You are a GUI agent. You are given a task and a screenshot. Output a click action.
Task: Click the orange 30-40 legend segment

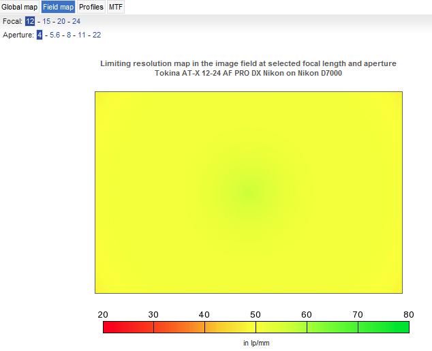tap(179, 327)
